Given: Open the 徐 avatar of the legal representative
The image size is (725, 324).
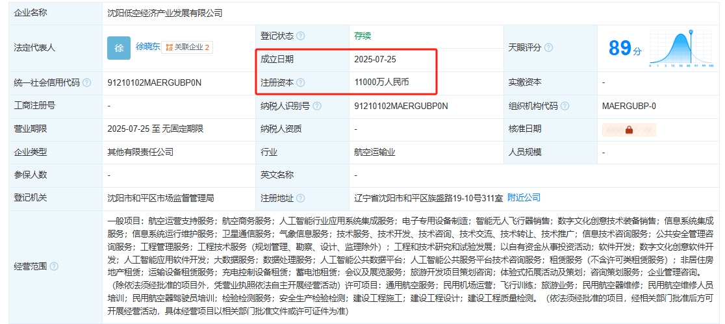Looking at the screenshot, I should click(x=119, y=48).
